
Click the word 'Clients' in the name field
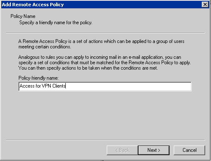(x=59, y=86)
